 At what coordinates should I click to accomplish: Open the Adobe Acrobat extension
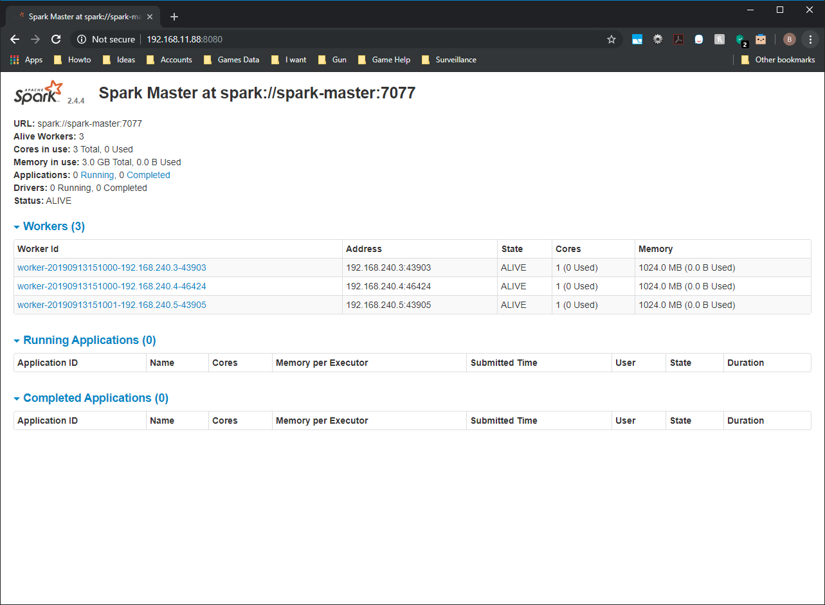(678, 39)
